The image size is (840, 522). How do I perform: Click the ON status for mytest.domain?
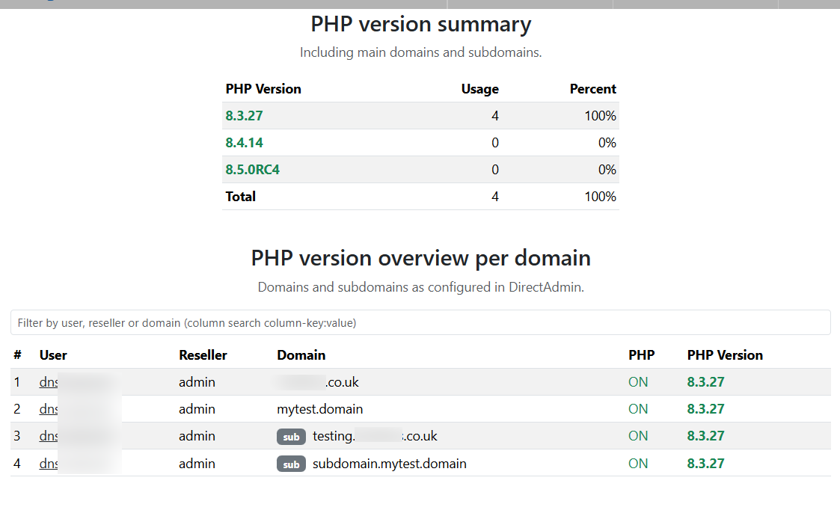tap(638, 409)
